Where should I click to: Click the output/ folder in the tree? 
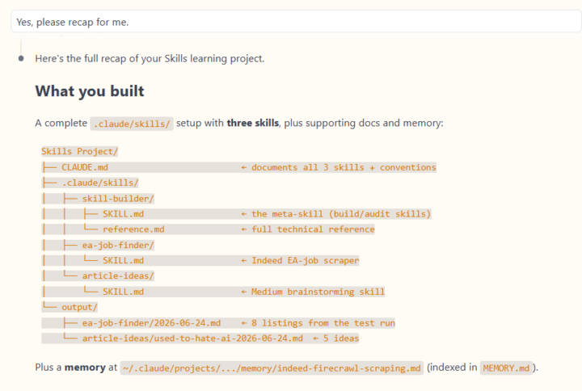coord(79,307)
